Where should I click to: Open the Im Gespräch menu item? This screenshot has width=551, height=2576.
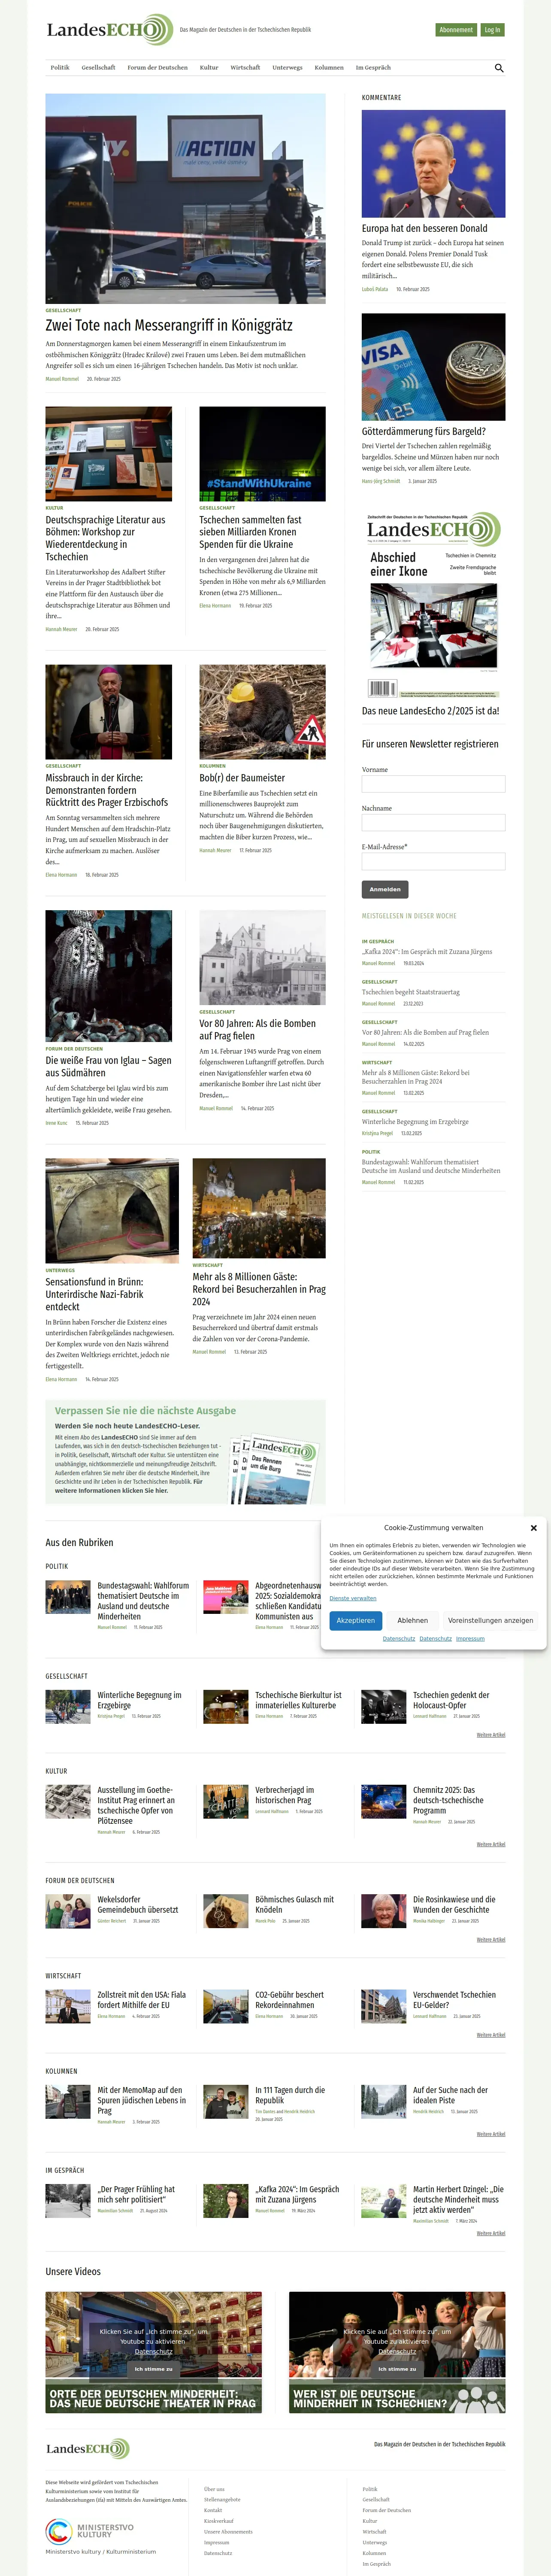coord(373,67)
